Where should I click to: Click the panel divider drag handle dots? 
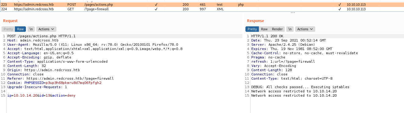(x=293, y=13)
